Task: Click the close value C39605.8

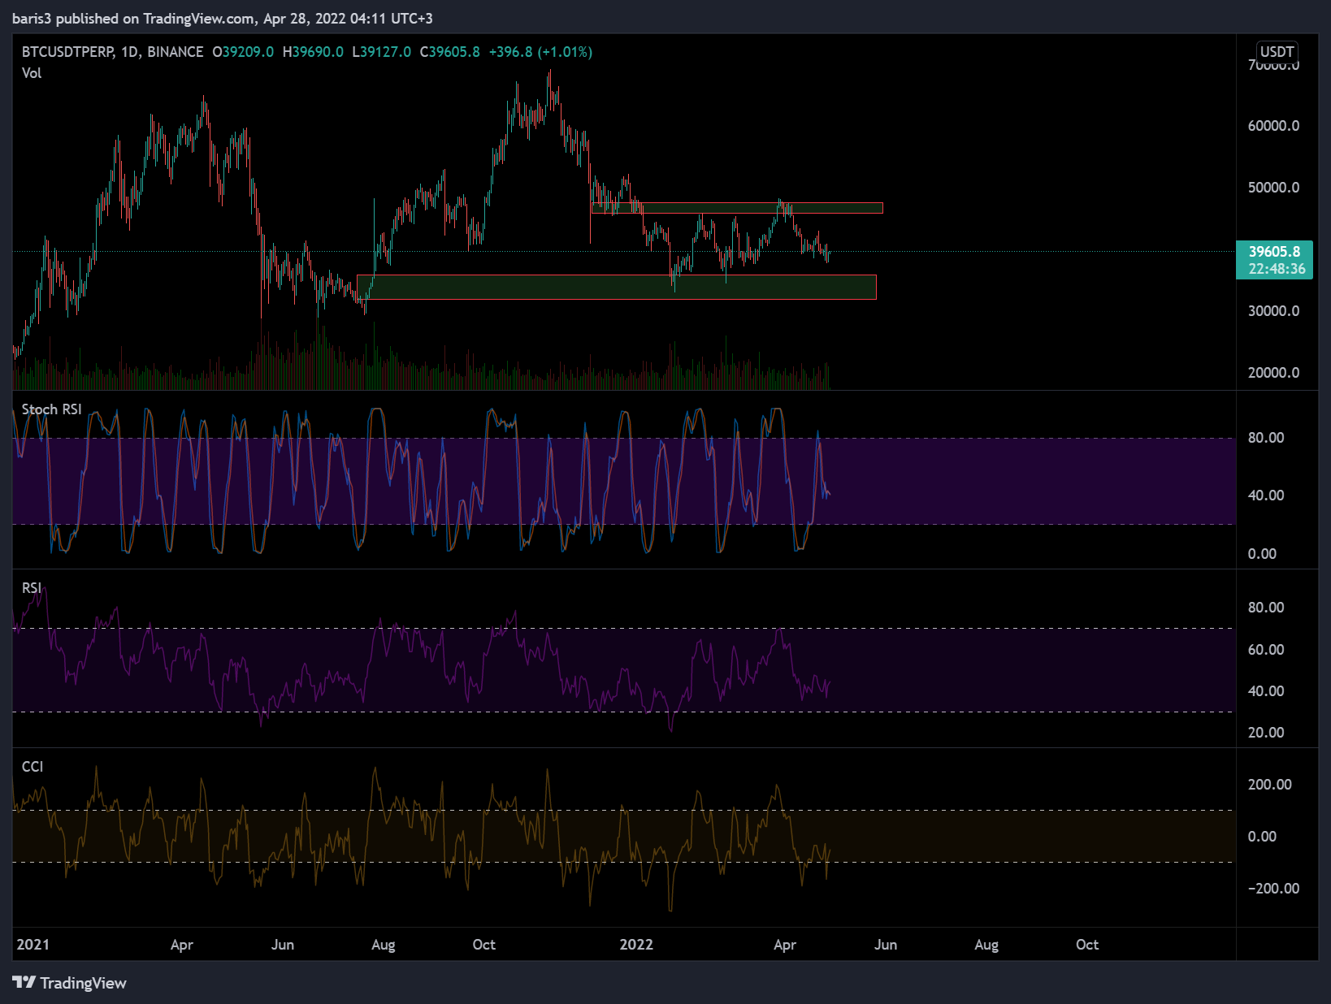Action: [449, 52]
